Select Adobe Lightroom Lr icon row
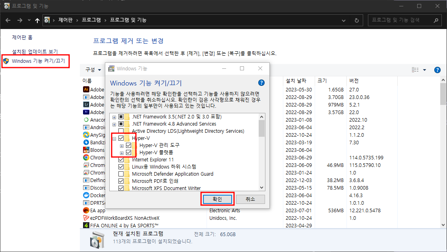447x252 pixels. click(x=86, y=104)
